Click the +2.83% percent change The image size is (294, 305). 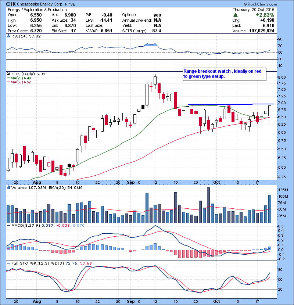pos(265,15)
